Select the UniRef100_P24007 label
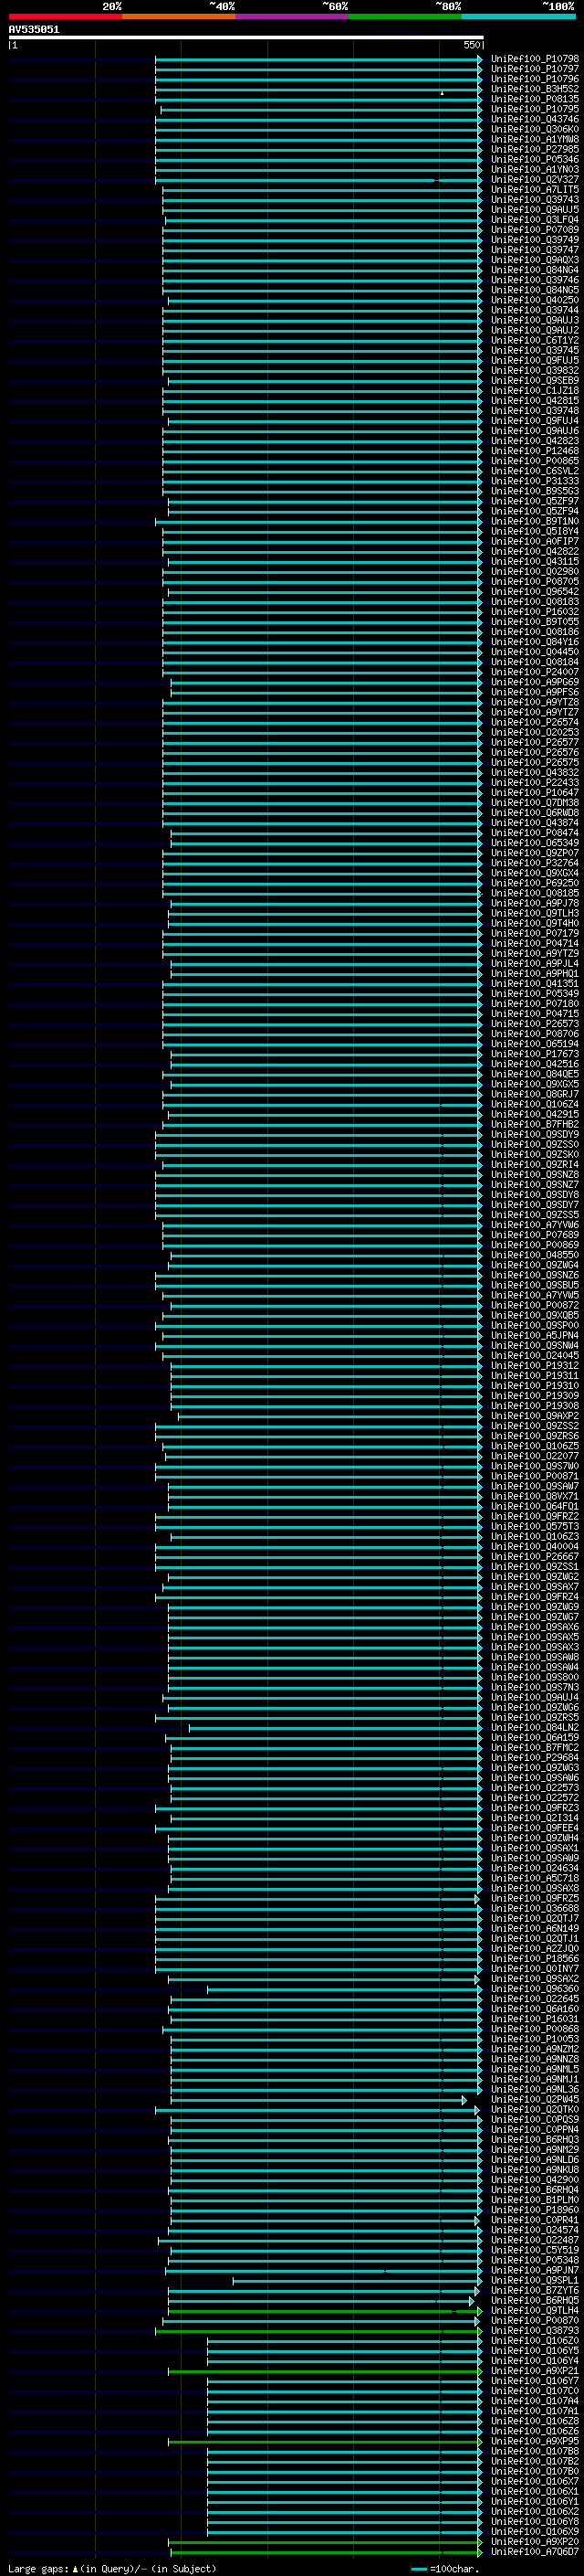Viewport: 584px width, 2576px height. (534, 672)
